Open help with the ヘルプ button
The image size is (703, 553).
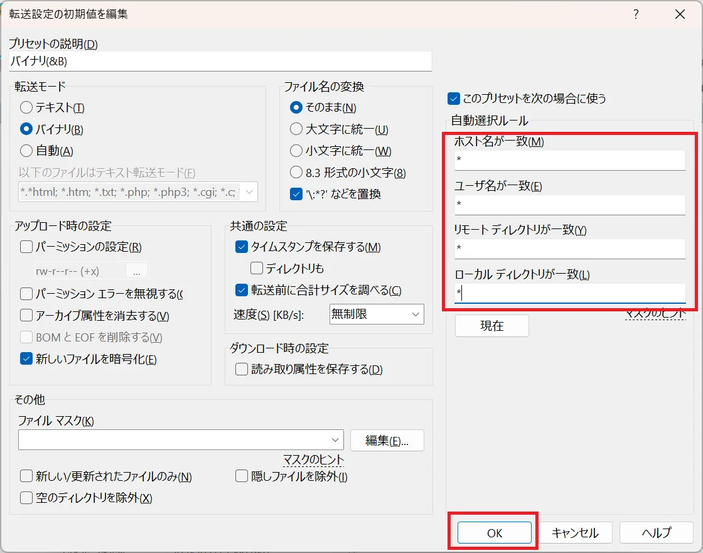pyautogui.click(x=657, y=533)
